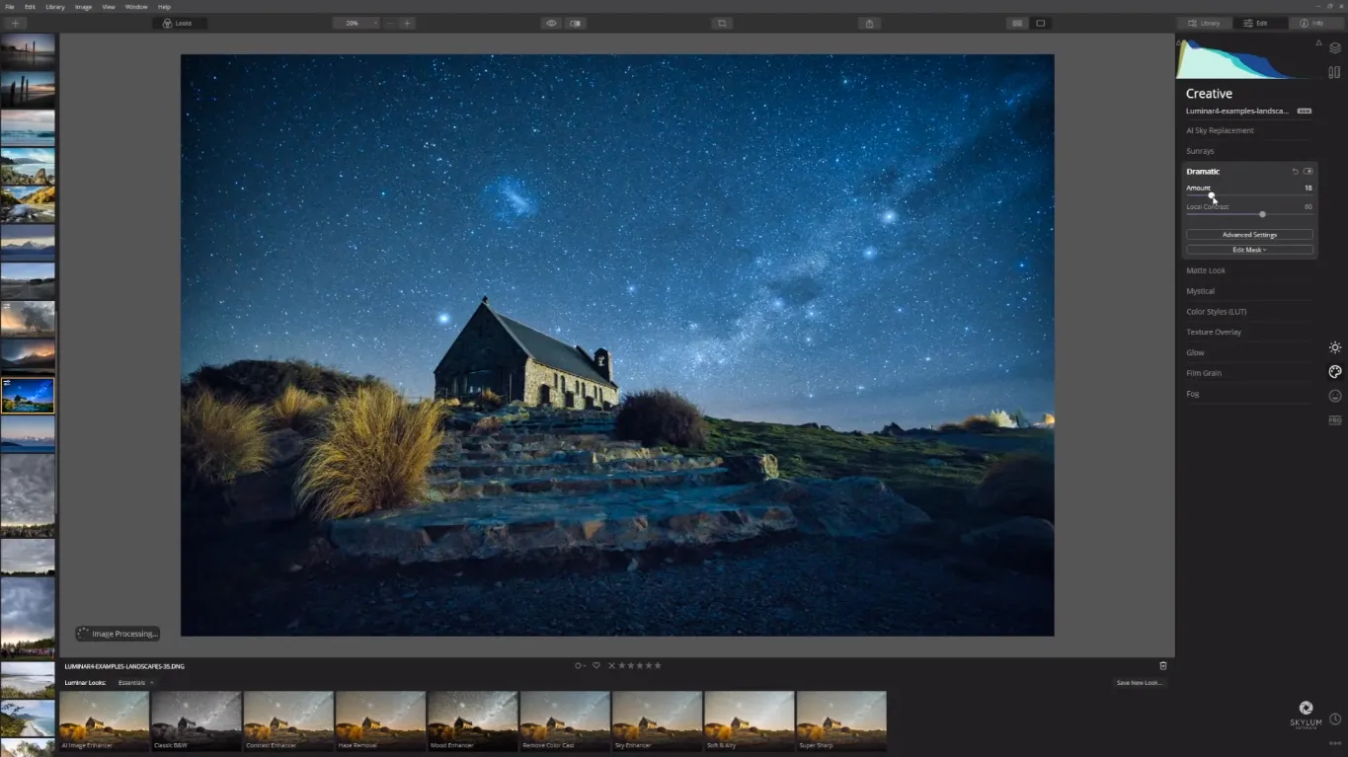This screenshot has width=1348, height=757.
Task: Open the zoom percentage dropdown
Action: [356, 23]
